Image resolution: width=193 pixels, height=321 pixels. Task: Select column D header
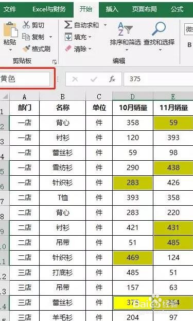coord(133,97)
